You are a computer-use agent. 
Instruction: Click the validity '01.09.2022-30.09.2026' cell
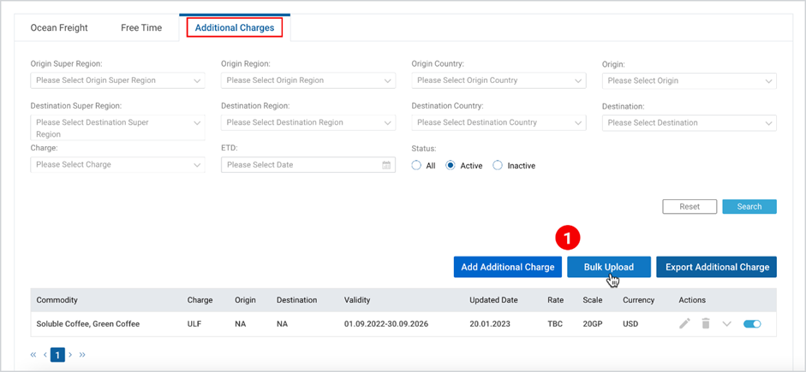click(x=386, y=324)
